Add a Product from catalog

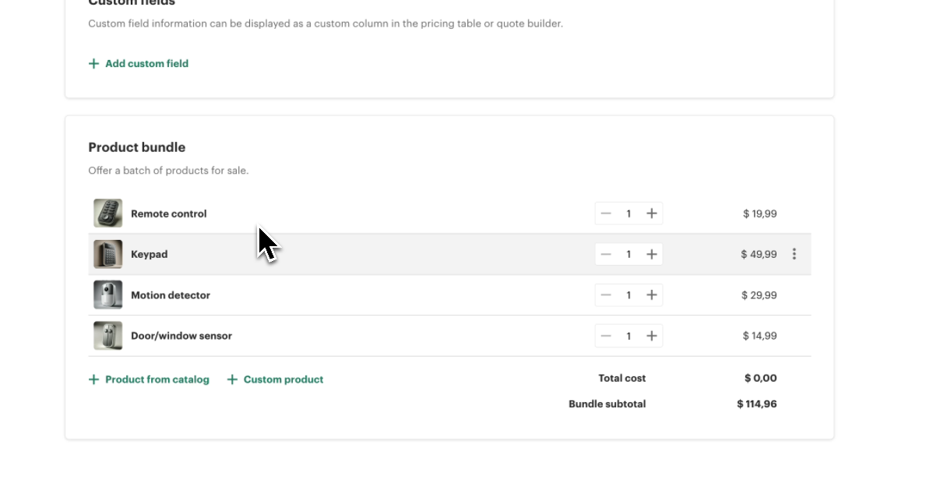pyautogui.click(x=156, y=379)
